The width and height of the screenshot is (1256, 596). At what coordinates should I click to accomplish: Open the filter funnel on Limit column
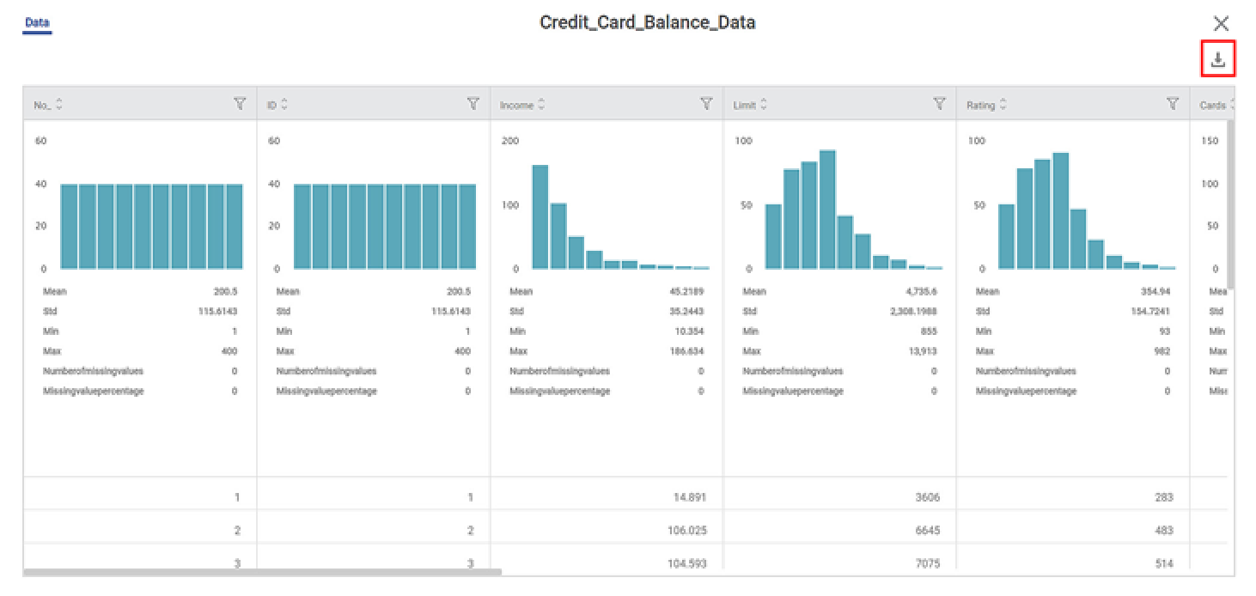[x=939, y=104]
